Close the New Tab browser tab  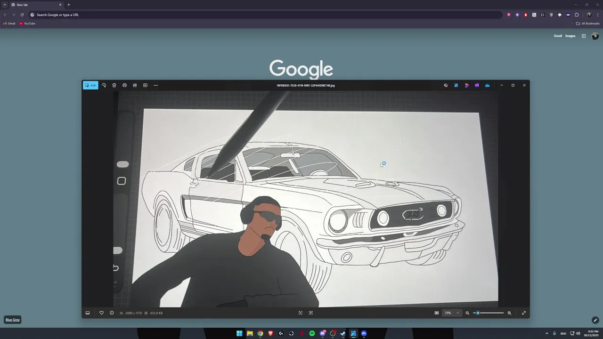pyautogui.click(x=60, y=5)
